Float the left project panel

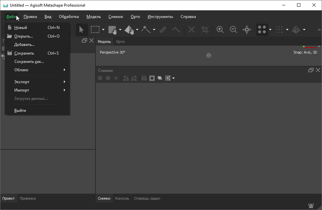click(x=84, y=41)
